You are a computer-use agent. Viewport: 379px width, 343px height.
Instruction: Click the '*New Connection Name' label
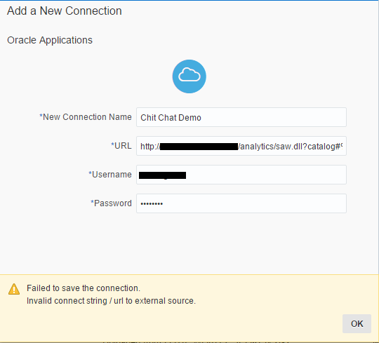coord(86,117)
